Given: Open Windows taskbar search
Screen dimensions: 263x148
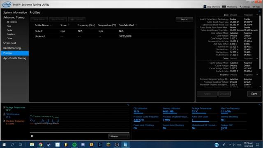Looking at the screenshot, I should (12, 144).
